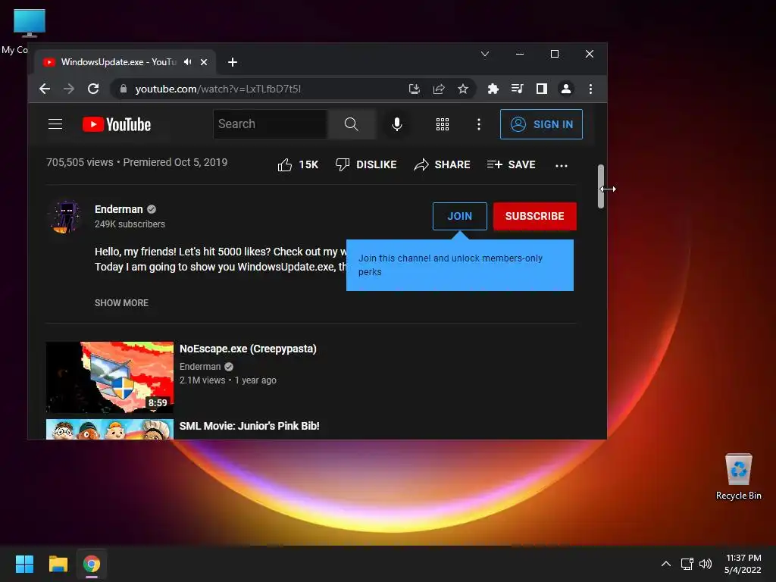Screen dimensions: 776x582
Task: Open YouTube settings three-dot menu
Action: (x=479, y=124)
